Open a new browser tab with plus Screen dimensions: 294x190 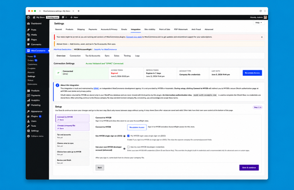(79, 11)
